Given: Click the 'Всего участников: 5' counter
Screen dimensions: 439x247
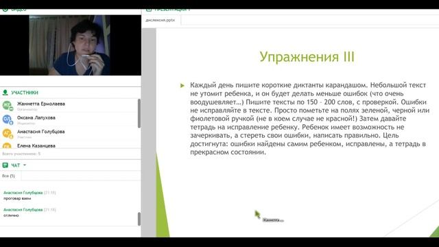Looking at the screenshot, I should pos(21,154).
